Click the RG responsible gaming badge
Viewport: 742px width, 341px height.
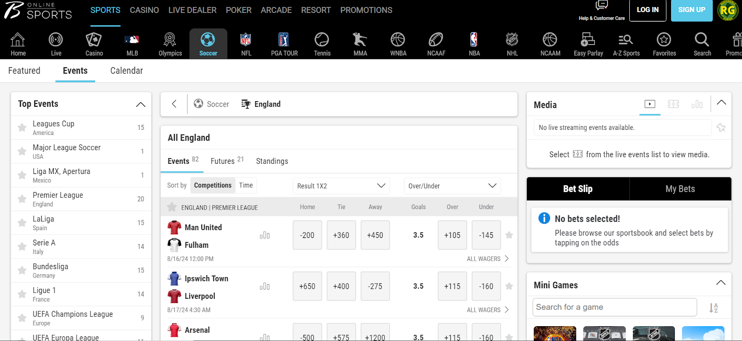point(728,11)
